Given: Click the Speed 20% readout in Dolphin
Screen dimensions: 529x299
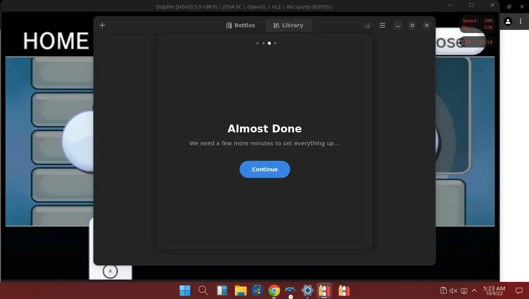Looking at the screenshot, I should (477, 21).
